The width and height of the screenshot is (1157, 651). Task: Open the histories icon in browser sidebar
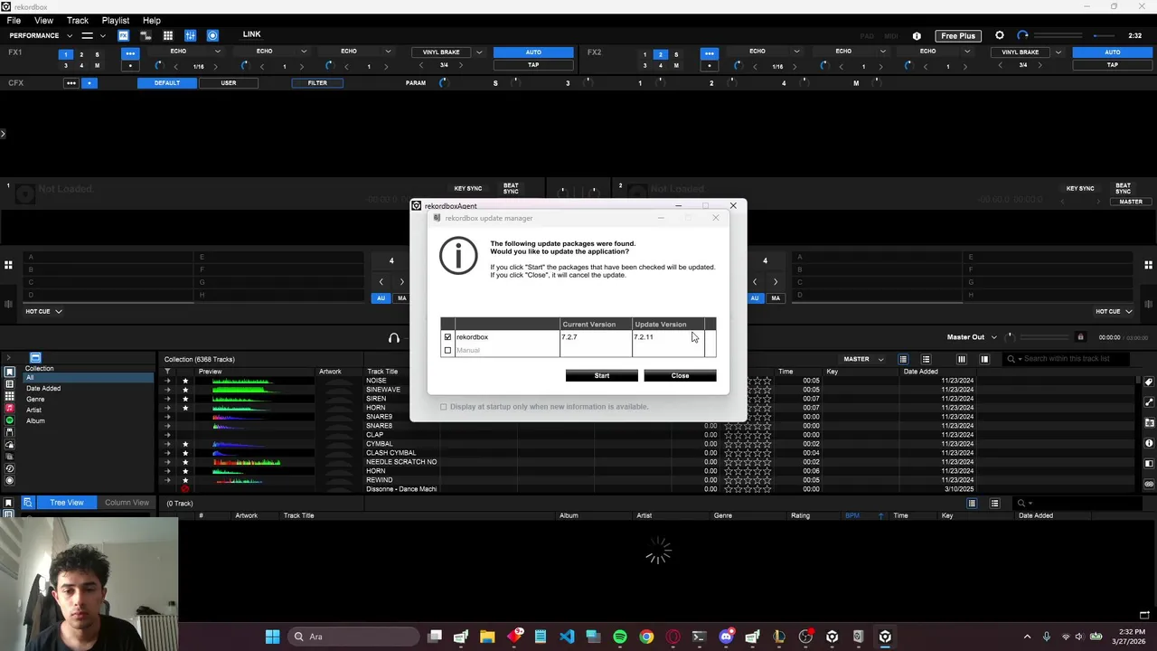(x=10, y=468)
